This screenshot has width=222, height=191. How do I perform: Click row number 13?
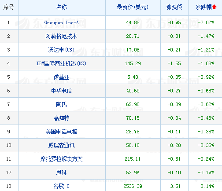[9, 186]
